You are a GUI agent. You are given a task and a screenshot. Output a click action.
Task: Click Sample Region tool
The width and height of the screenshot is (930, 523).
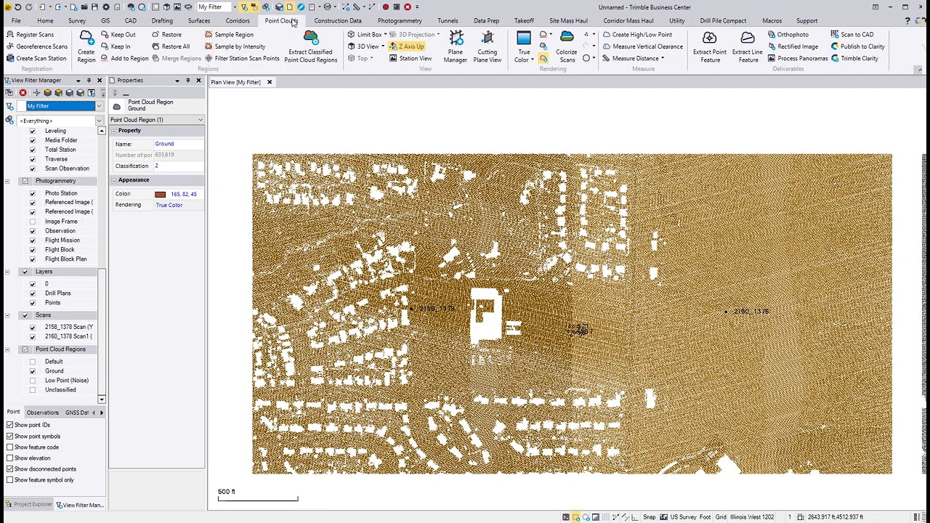point(229,35)
